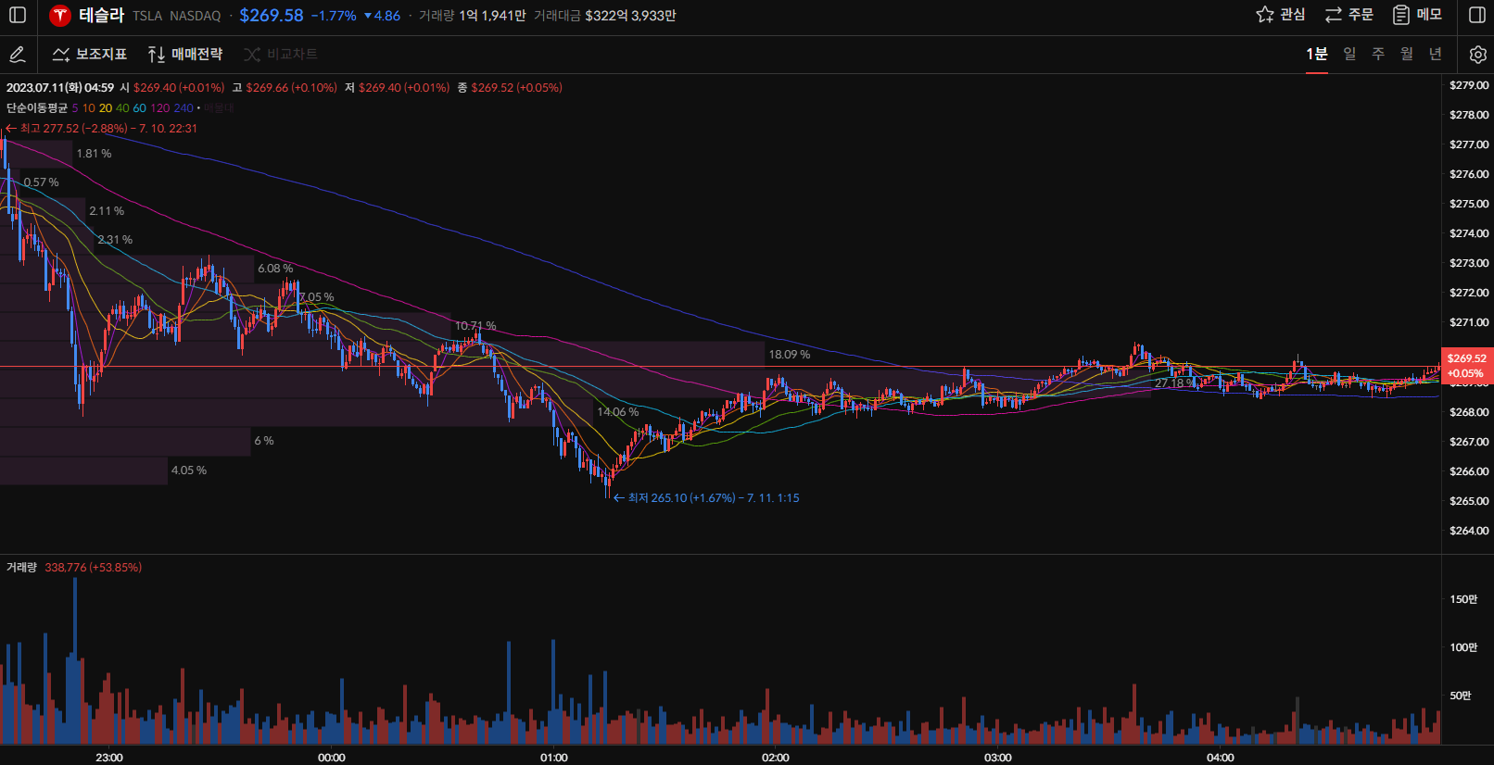Toggle the right sidebar panel icon
1494x765 pixels.
pyautogui.click(x=1477, y=15)
